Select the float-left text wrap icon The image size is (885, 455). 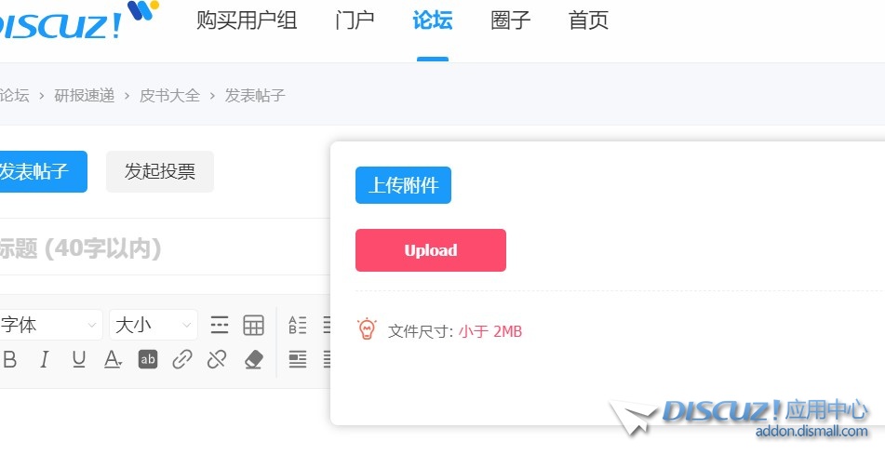[298, 359]
